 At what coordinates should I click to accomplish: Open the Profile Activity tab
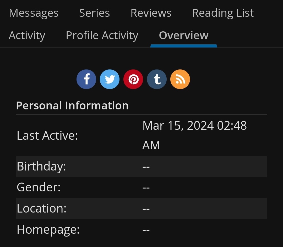point(102,36)
